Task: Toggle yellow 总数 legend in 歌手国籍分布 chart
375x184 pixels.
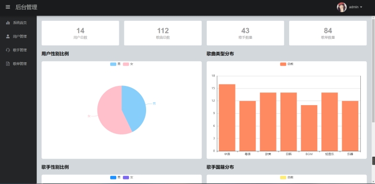Action: (287, 177)
